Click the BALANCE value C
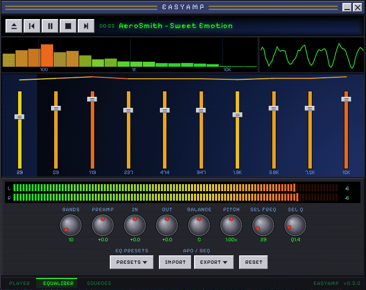The image size is (366, 290). tap(199, 240)
